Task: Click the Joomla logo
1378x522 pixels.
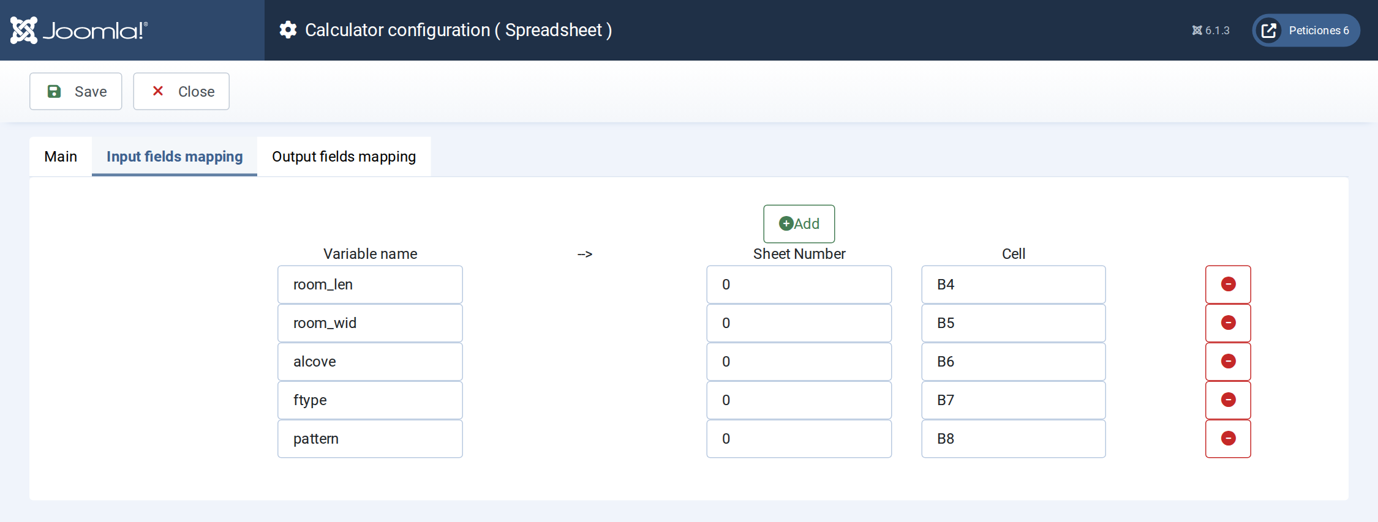Action: pos(79,30)
